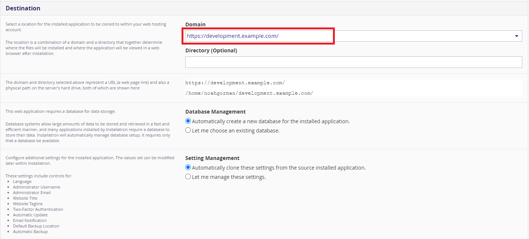
Task: Click the Setting Management heading
Action: click(x=212, y=158)
